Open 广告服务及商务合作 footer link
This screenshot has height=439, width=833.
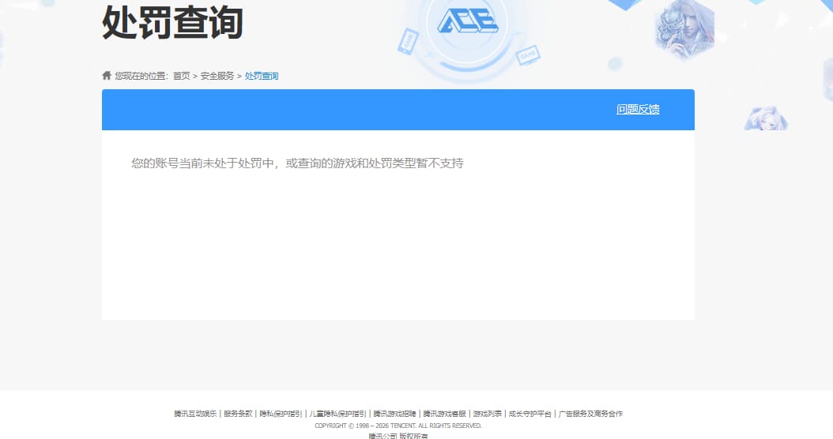pos(590,414)
